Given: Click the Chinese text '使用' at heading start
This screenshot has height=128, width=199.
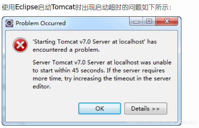Looking at the screenshot, I should tap(8, 7).
